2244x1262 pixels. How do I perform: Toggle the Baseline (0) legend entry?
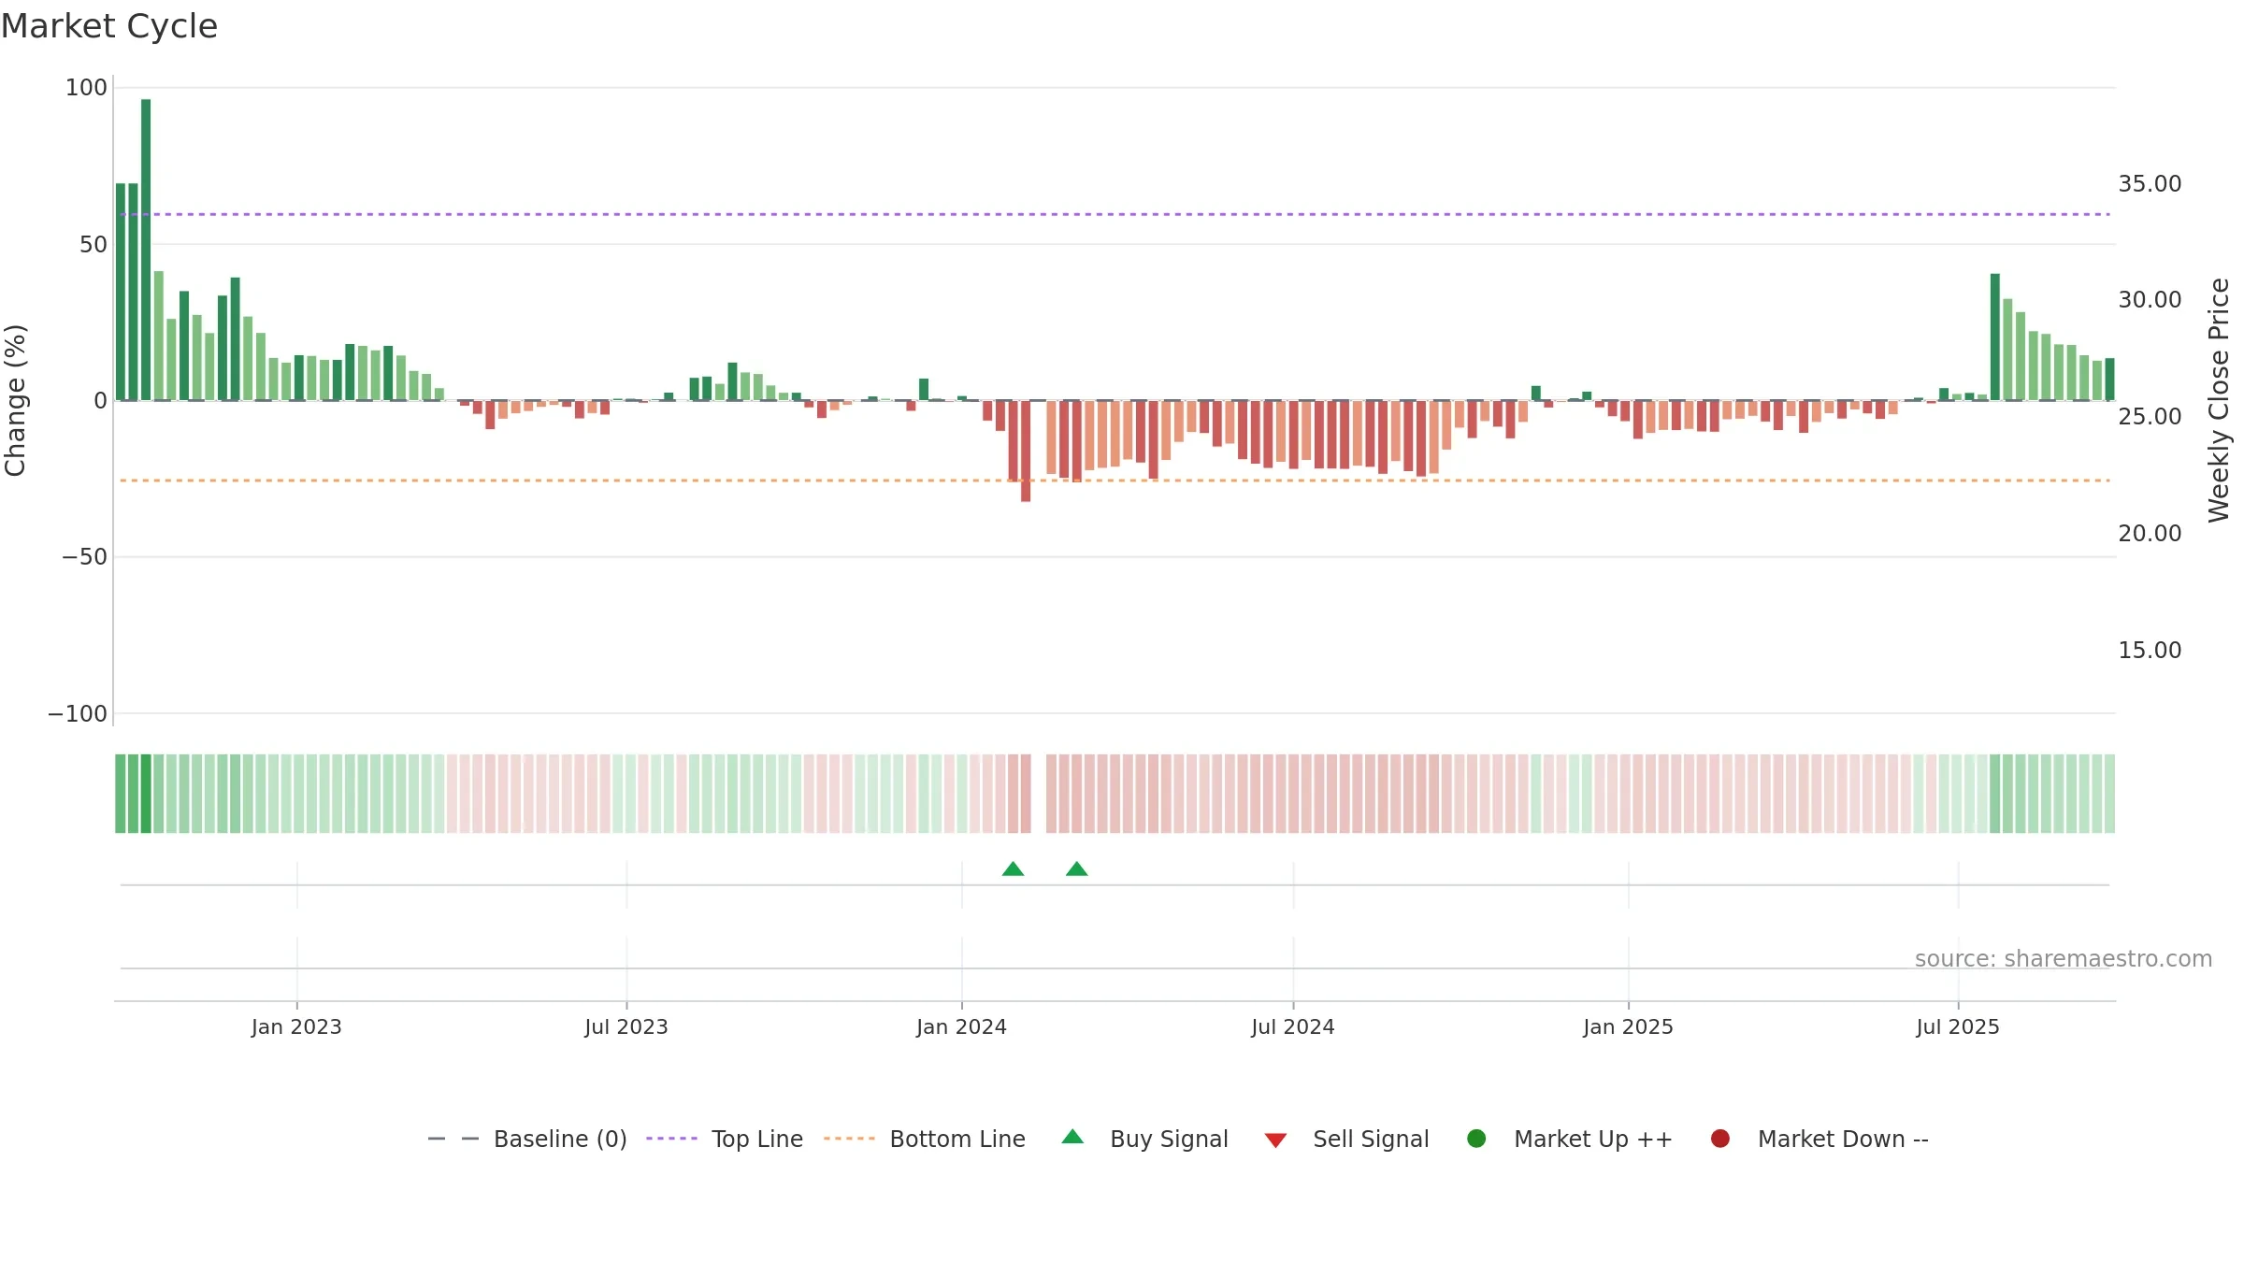[526, 1139]
